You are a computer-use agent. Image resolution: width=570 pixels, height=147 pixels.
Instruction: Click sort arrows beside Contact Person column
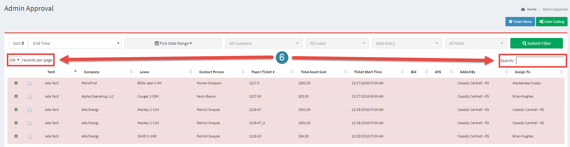click(x=243, y=72)
